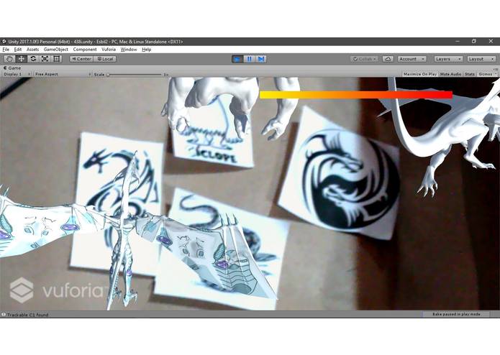This screenshot has height=355, width=500.
Task: Open the Window menu
Action: coord(129,50)
